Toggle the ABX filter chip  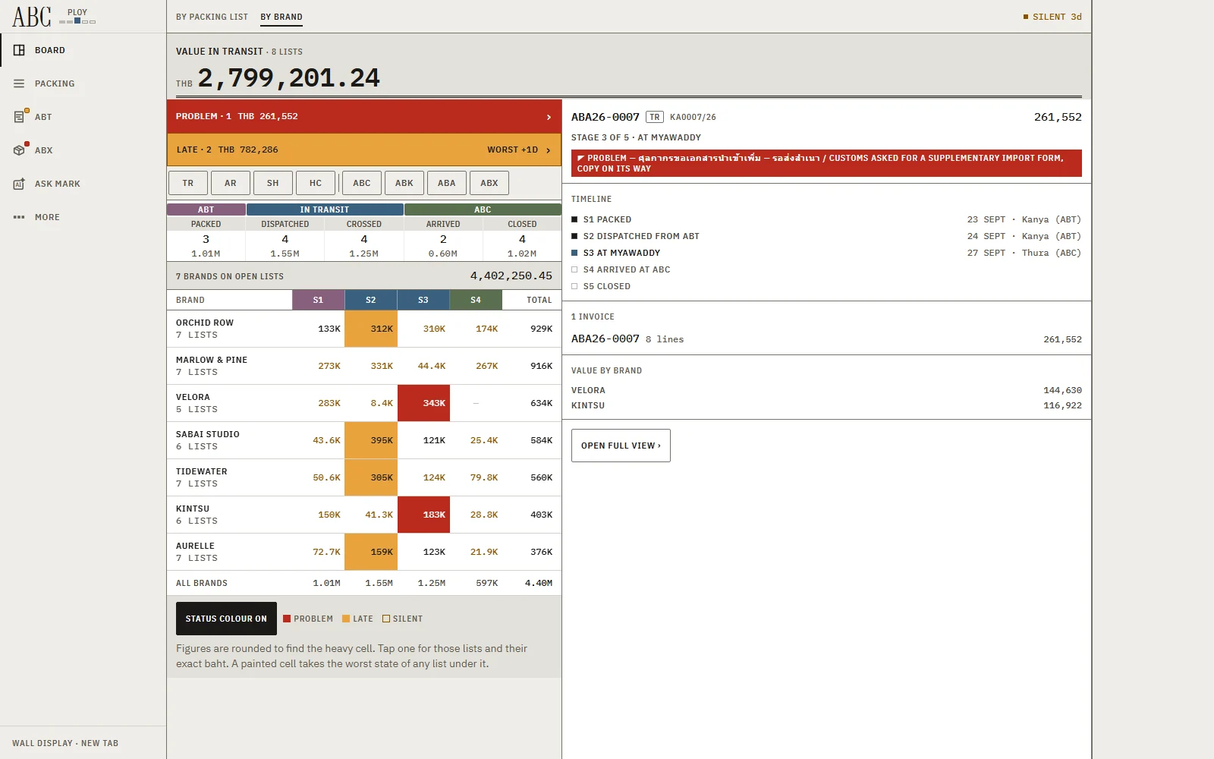(x=489, y=183)
